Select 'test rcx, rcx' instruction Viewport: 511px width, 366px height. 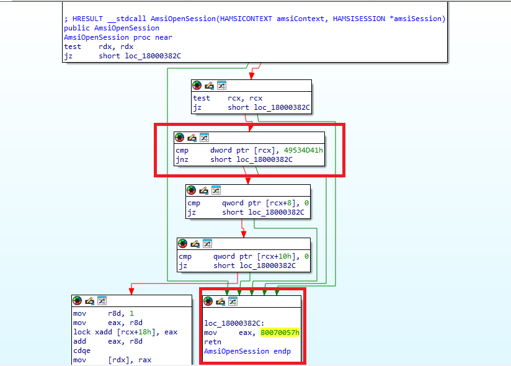pos(228,98)
